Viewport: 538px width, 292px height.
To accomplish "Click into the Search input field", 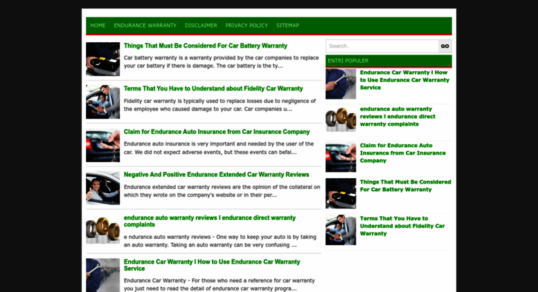I will (382, 46).
